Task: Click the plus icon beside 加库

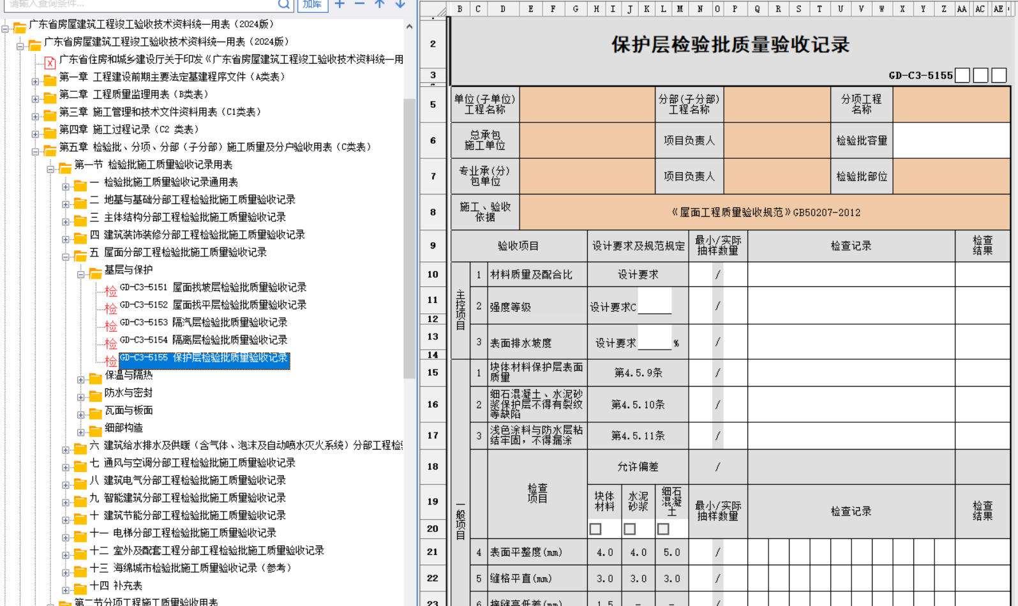Action: coord(340,4)
